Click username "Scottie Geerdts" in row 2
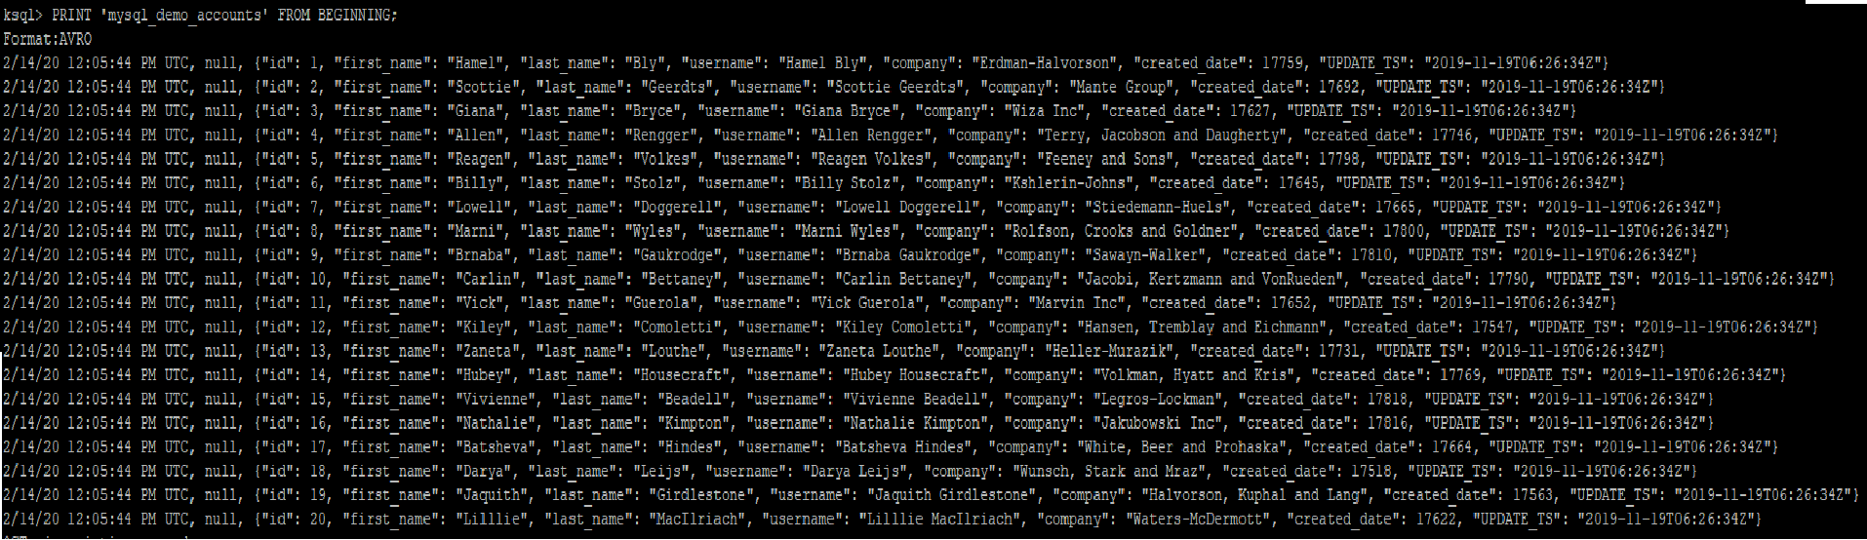Image resolution: width=1867 pixels, height=540 pixels. click(896, 88)
